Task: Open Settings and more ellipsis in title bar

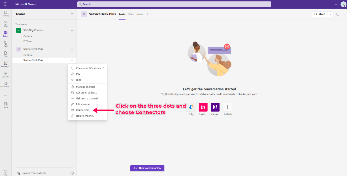Action: [336, 4]
